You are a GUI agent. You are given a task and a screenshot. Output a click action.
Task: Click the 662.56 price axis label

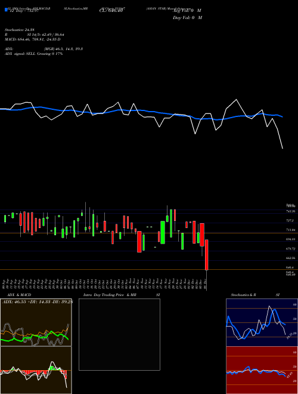(291, 258)
